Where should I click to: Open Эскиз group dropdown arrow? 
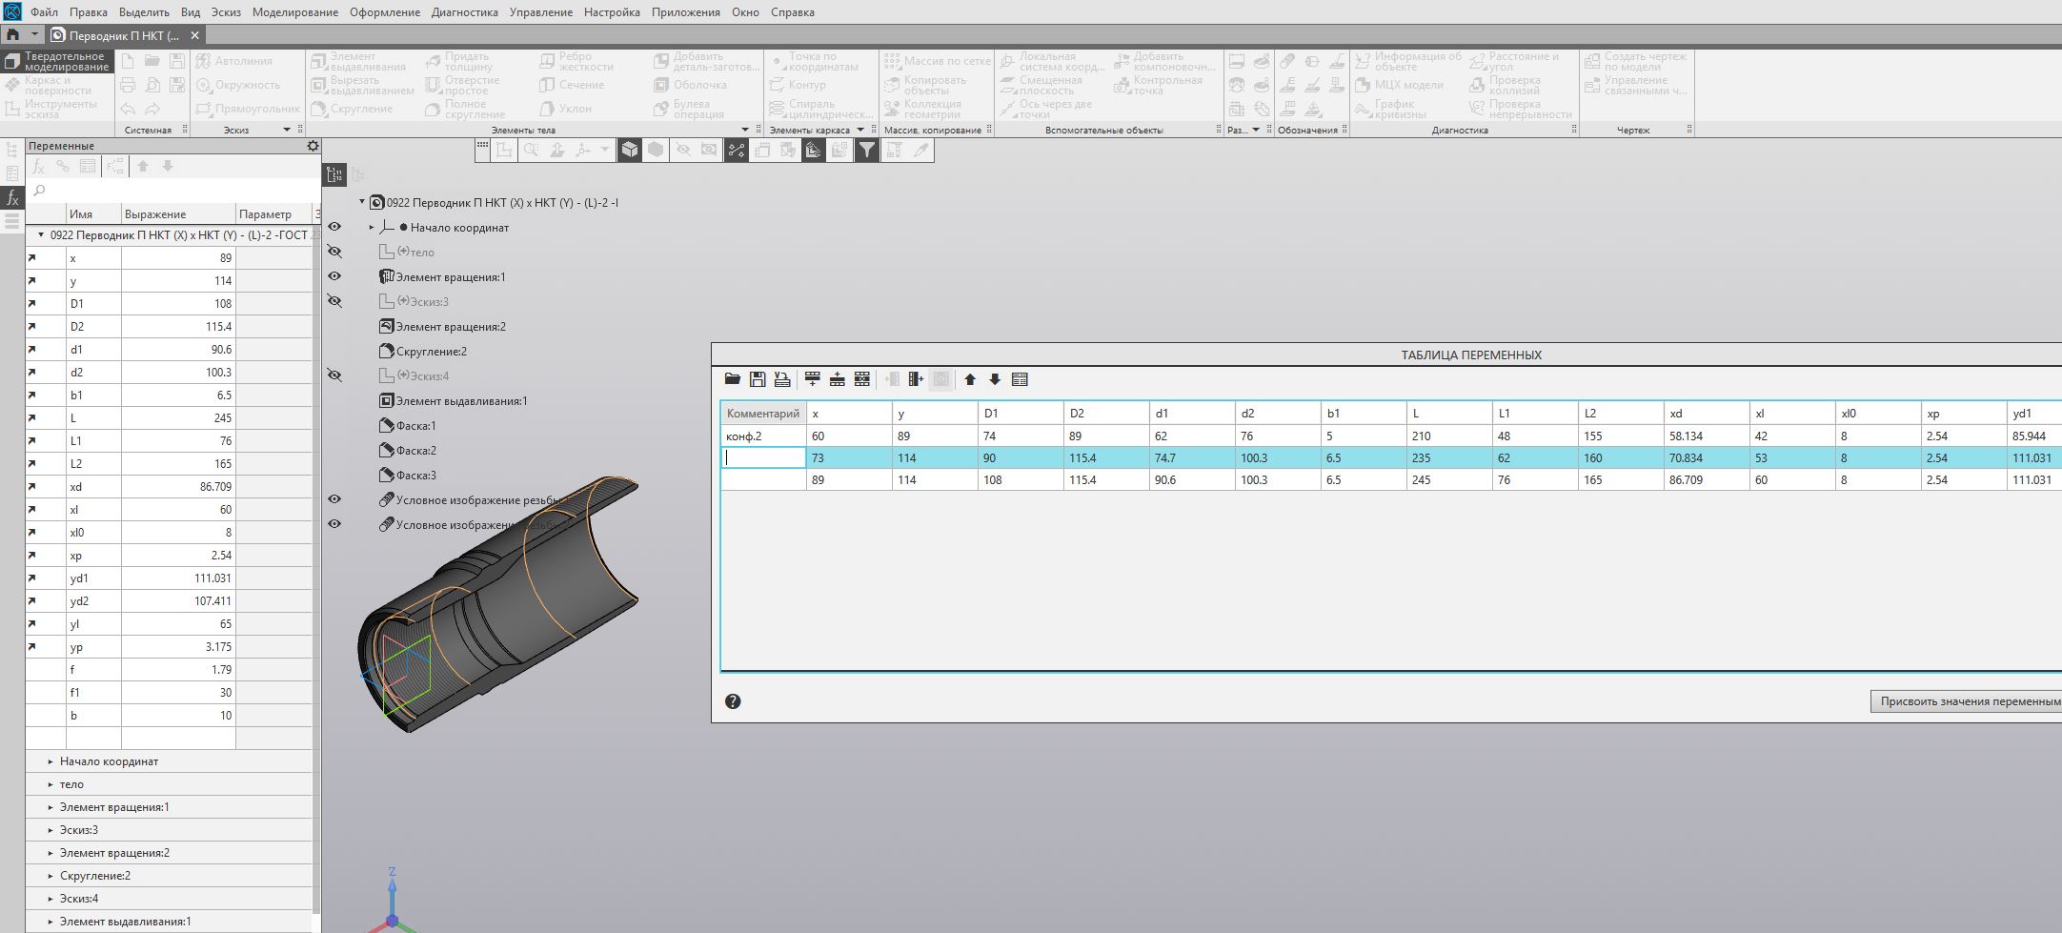click(287, 130)
